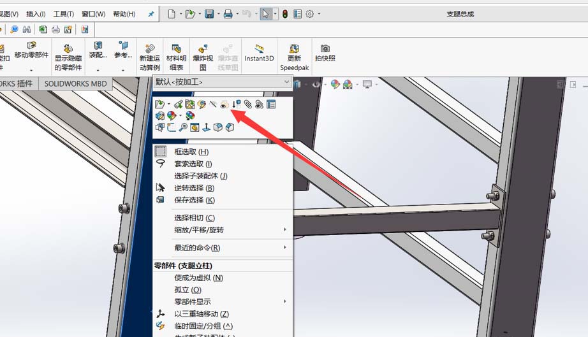
Task: Click the 拍快照 camera button
Action: pyautogui.click(x=325, y=52)
